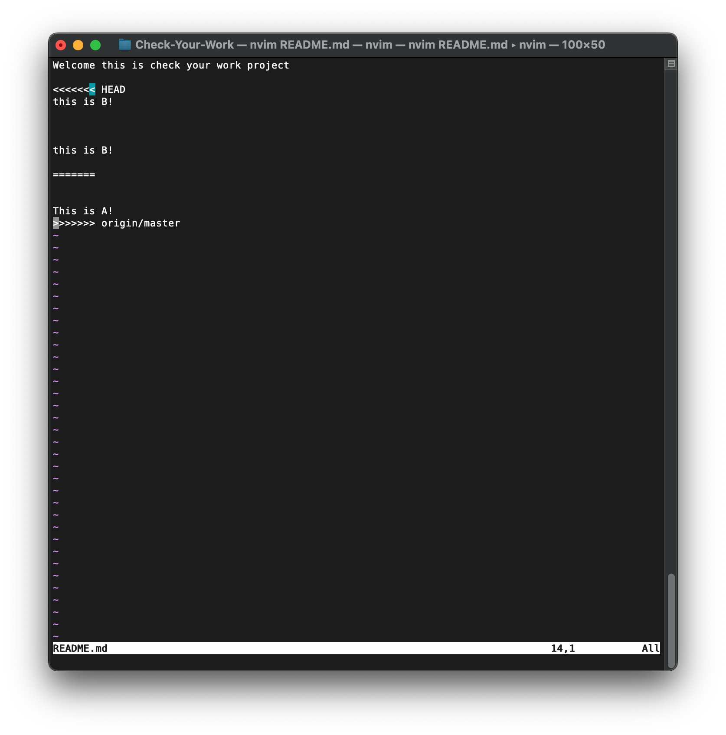This screenshot has height=735, width=726.
Task: Click the folder icon in the title bar
Action: pyautogui.click(x=125, y=44)
